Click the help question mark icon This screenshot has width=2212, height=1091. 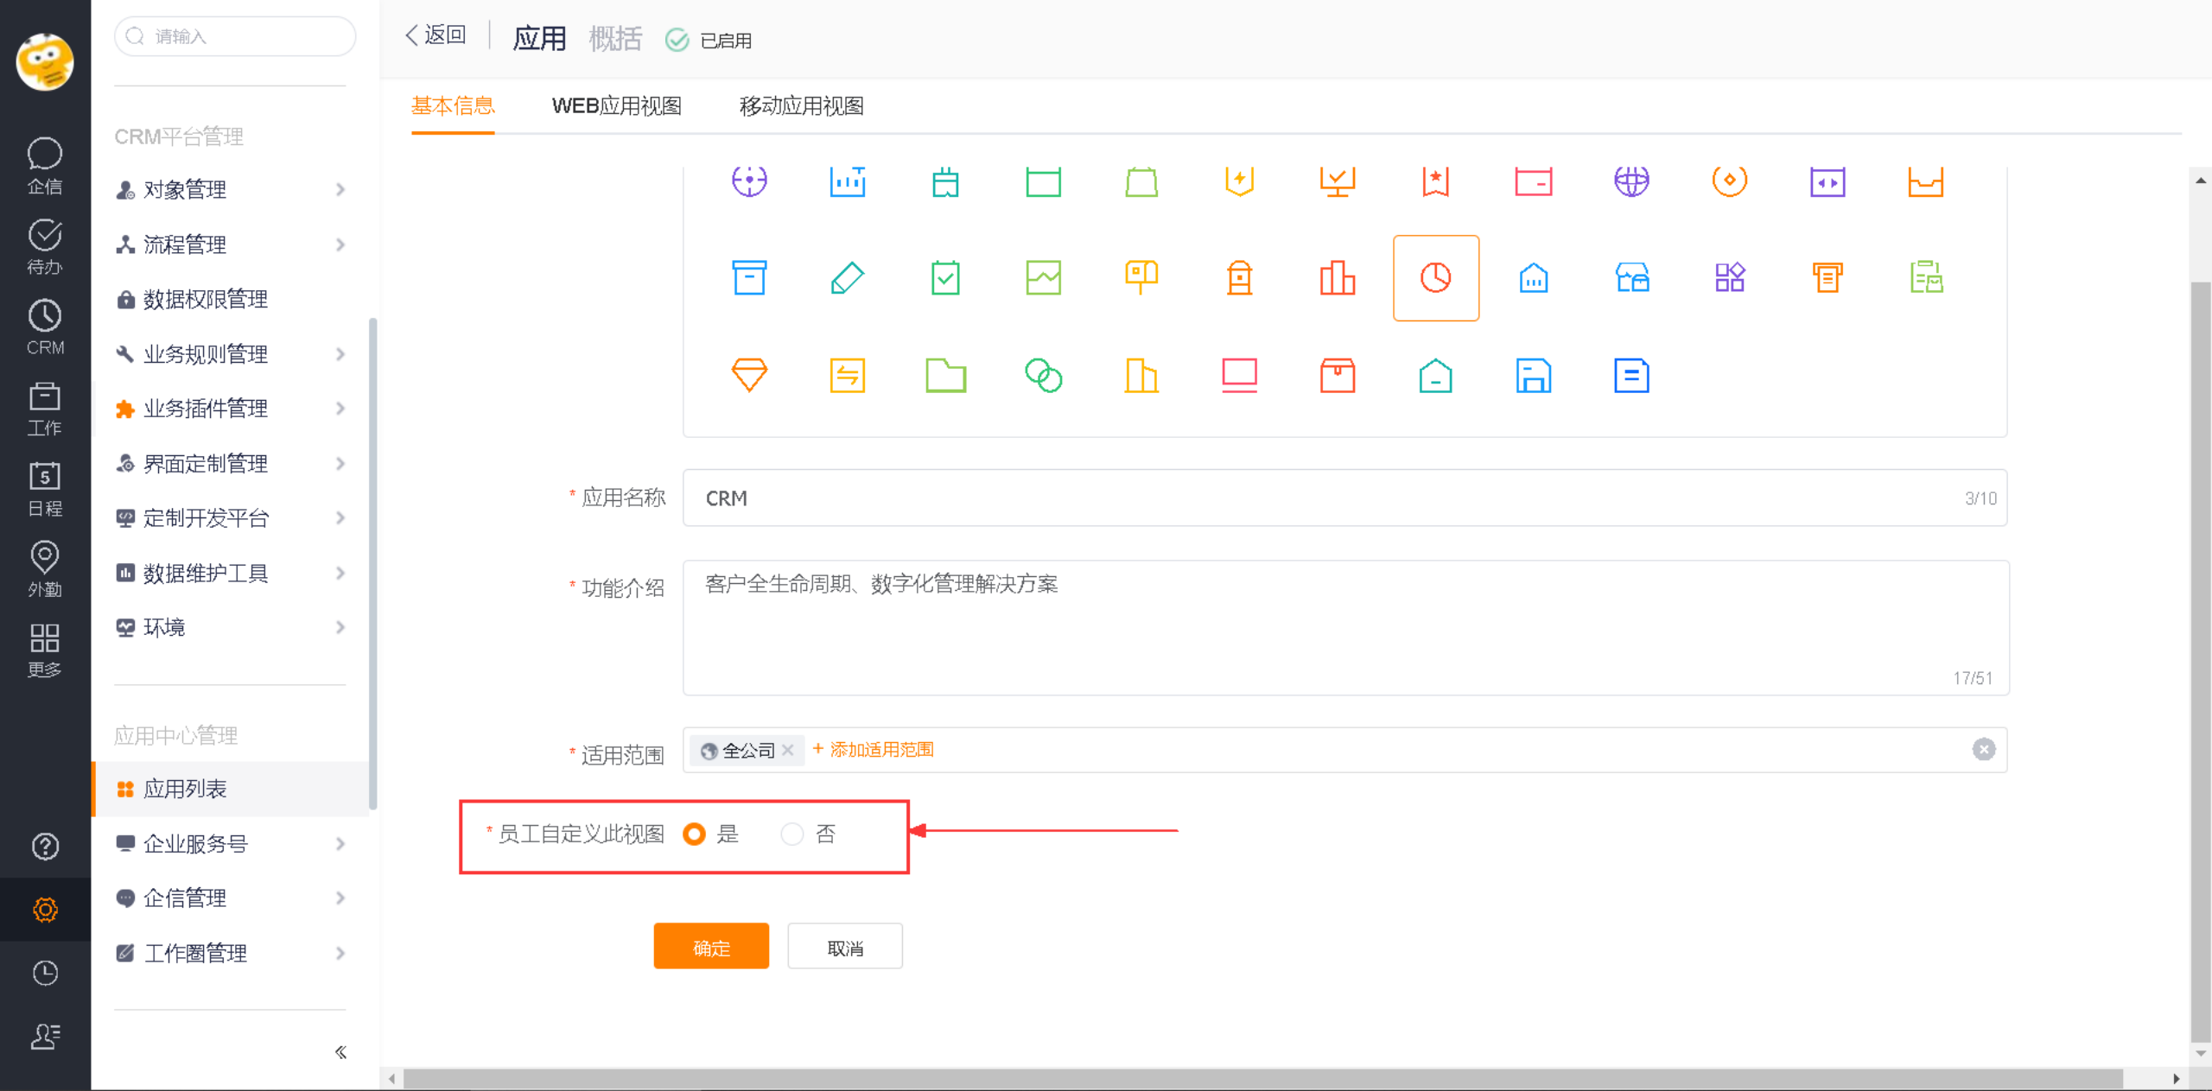(45, 847)
